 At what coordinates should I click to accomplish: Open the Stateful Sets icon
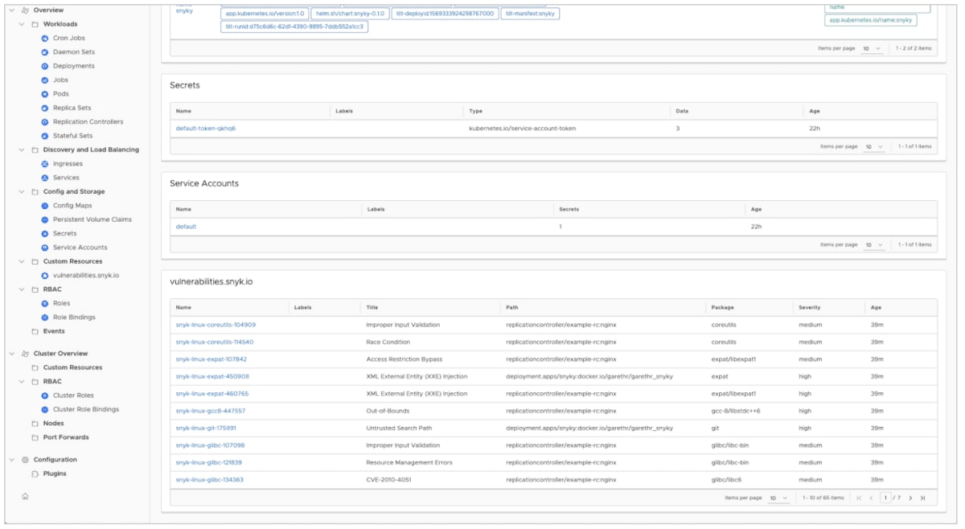[45, 136]
